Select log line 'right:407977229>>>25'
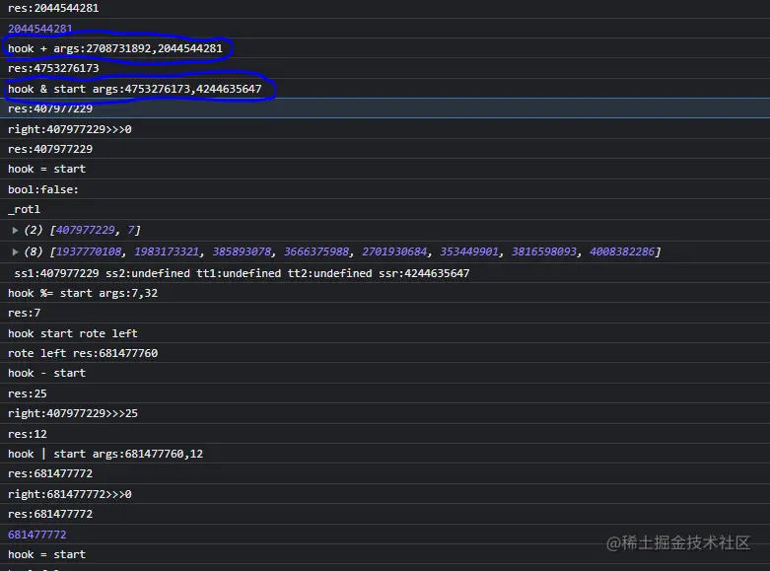The image size is (770, 571). [73, 413]
